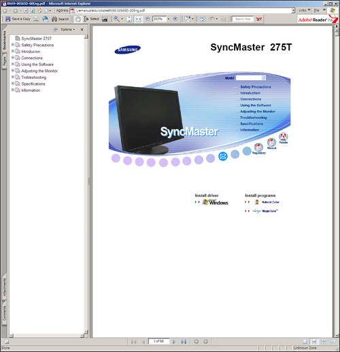Expand the Safety Precautions bookmark

click(13, 45)
